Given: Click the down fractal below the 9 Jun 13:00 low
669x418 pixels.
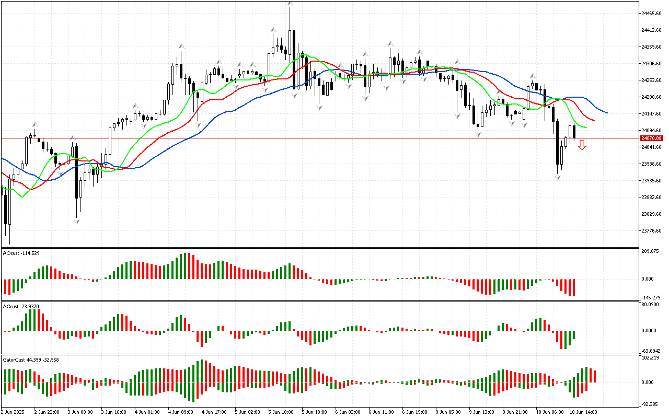Looking at the screenshot, I should coord(478,134).
